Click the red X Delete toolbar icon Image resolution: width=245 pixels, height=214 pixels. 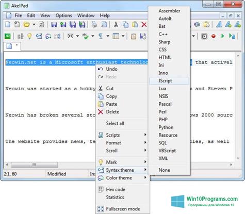[144, 25]
